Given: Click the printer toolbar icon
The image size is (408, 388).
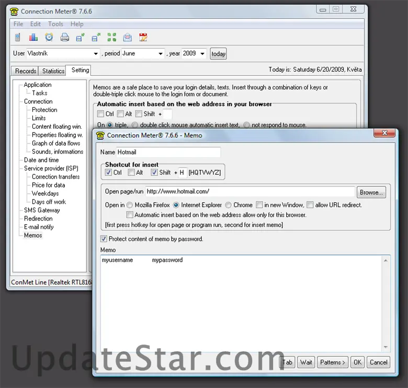Looking at the screenshot, I should 64,38.
